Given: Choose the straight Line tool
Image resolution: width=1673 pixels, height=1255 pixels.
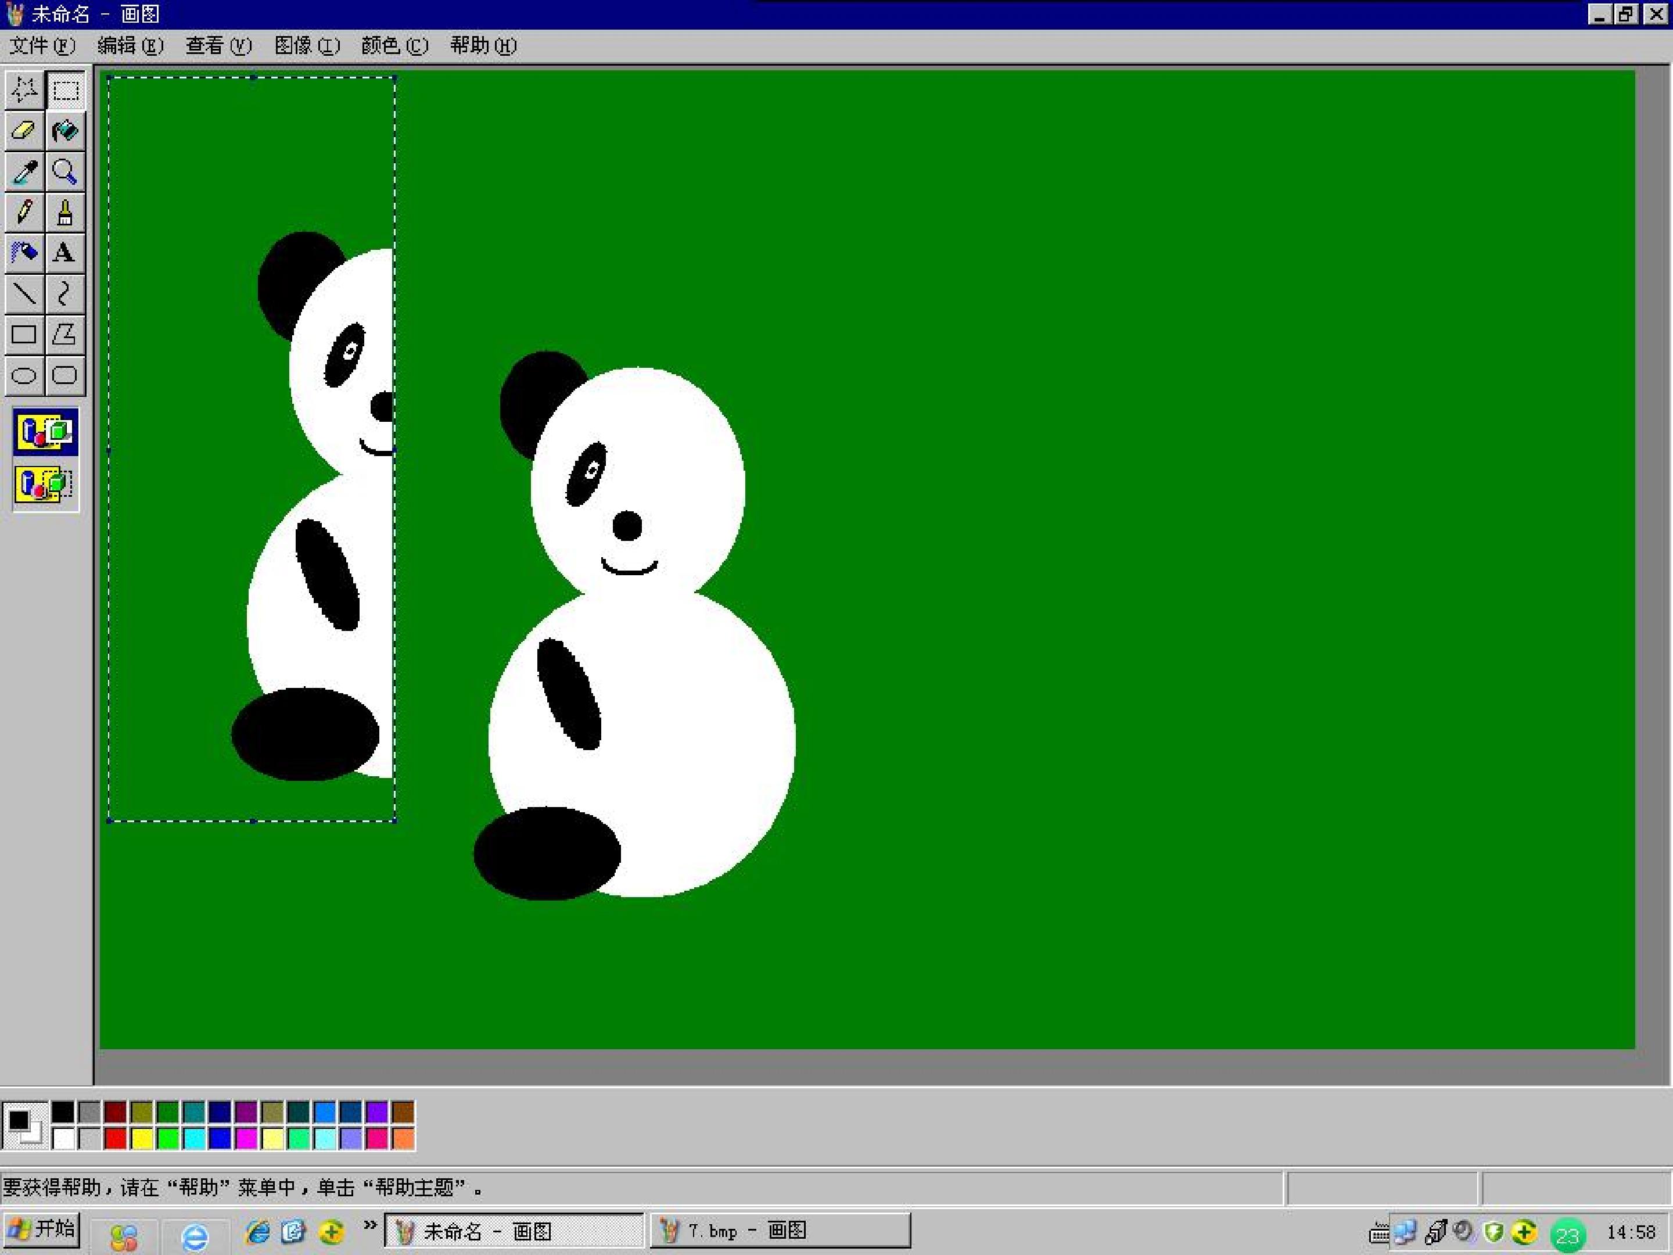Looking at the screenshot, I should [x=25, y=293].
